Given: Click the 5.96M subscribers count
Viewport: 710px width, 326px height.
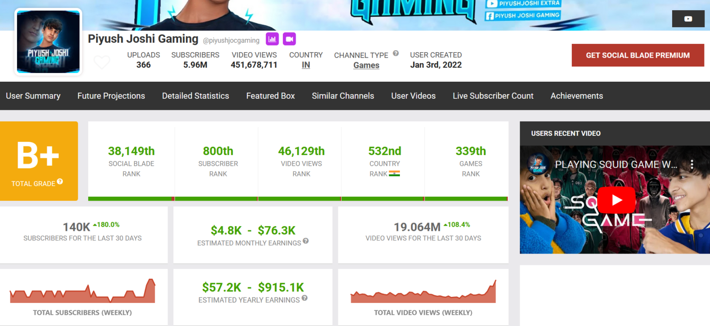Looking at the screenshot, I should pos(195,65).
